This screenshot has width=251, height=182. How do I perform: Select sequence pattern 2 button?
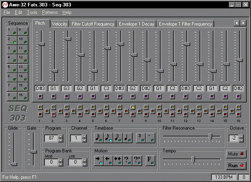pyautogui.click(x=12, y=40)
